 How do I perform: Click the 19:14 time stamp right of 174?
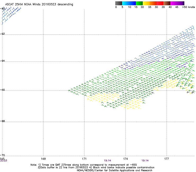pos(145,161)
